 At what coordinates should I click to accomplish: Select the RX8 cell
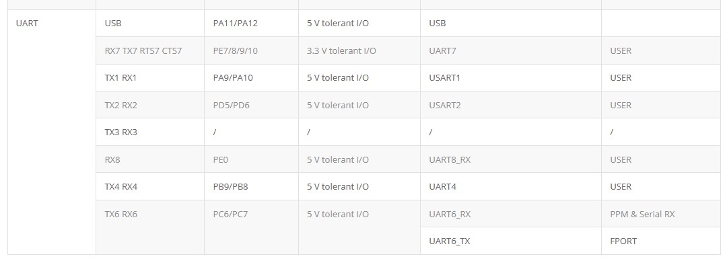tap(149, 159)
